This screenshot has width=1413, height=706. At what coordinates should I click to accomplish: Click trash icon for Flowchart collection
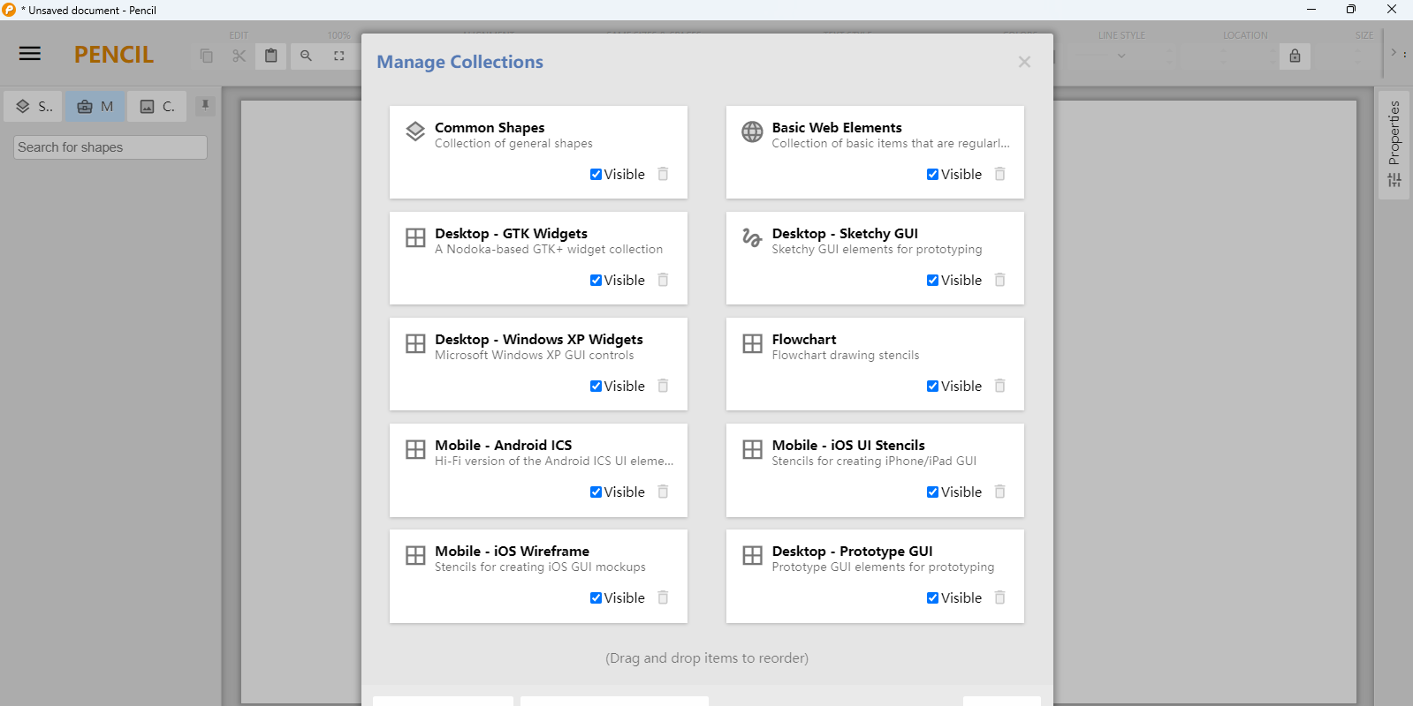(999, 386)
